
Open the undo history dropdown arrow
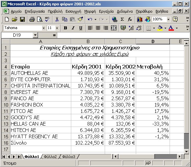[95, 19]
